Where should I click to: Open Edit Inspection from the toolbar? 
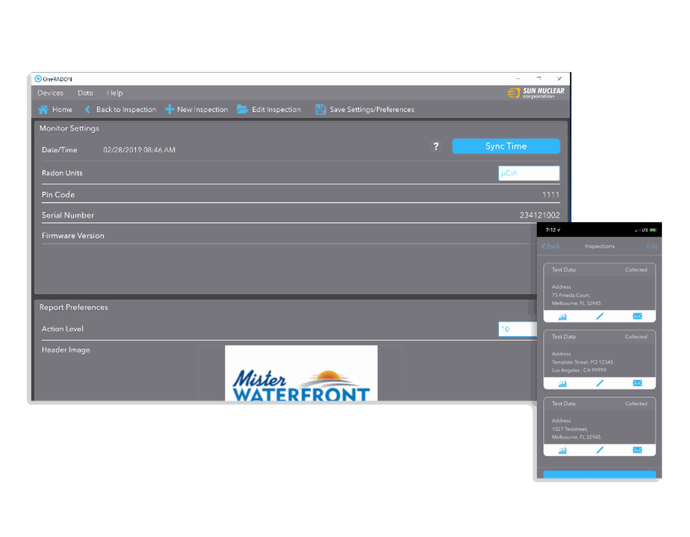click(269, 110)
